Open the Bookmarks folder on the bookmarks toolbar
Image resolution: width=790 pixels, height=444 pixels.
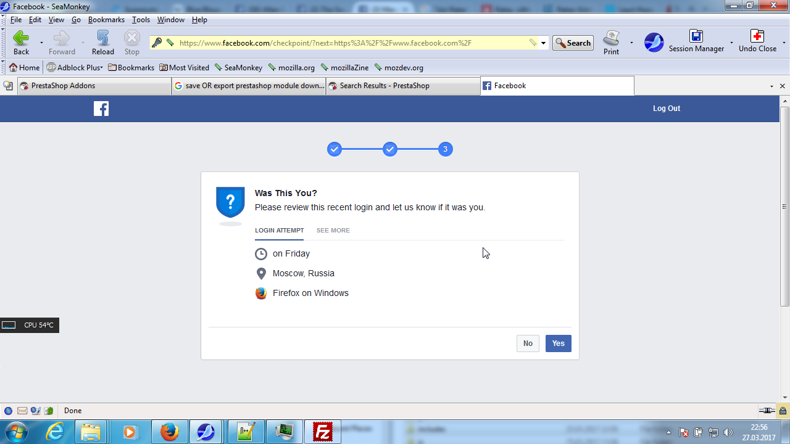point(131,68)
